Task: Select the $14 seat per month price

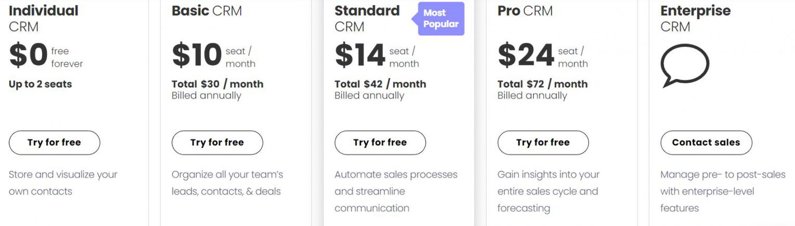Action: [x=377, y=56]
